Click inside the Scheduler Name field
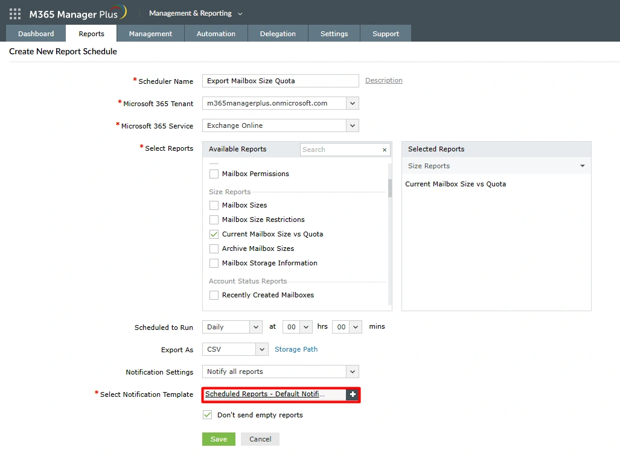Viewport: 620px width, 459px height. tap(280, 81)
